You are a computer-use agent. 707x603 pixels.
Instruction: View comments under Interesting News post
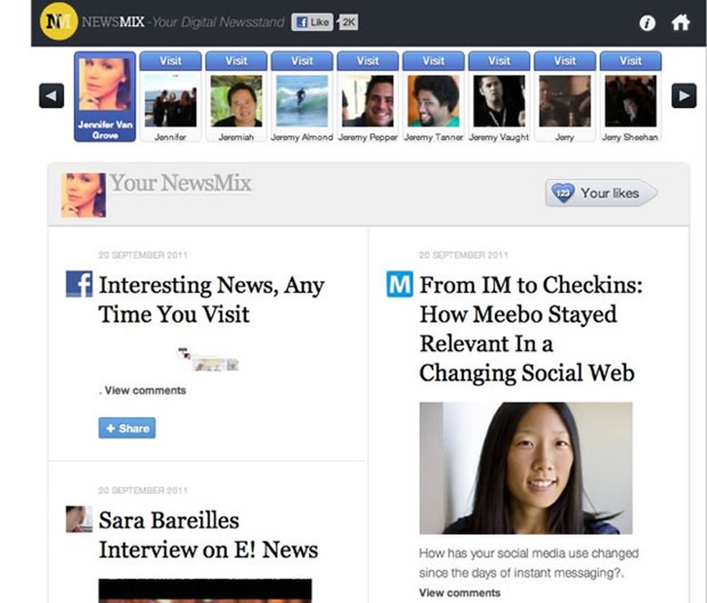click(145, 390)
